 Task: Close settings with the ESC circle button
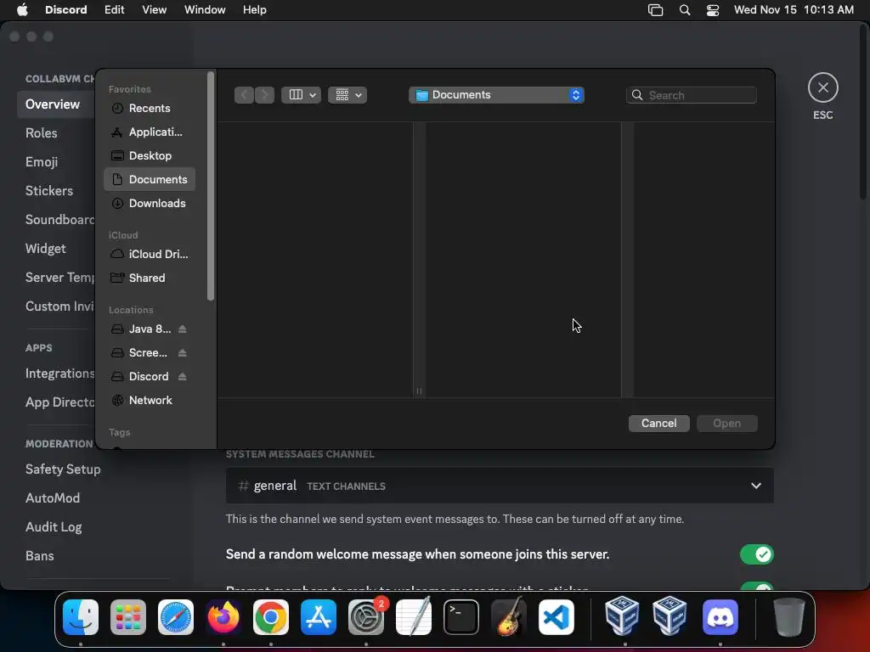[822, 87]
